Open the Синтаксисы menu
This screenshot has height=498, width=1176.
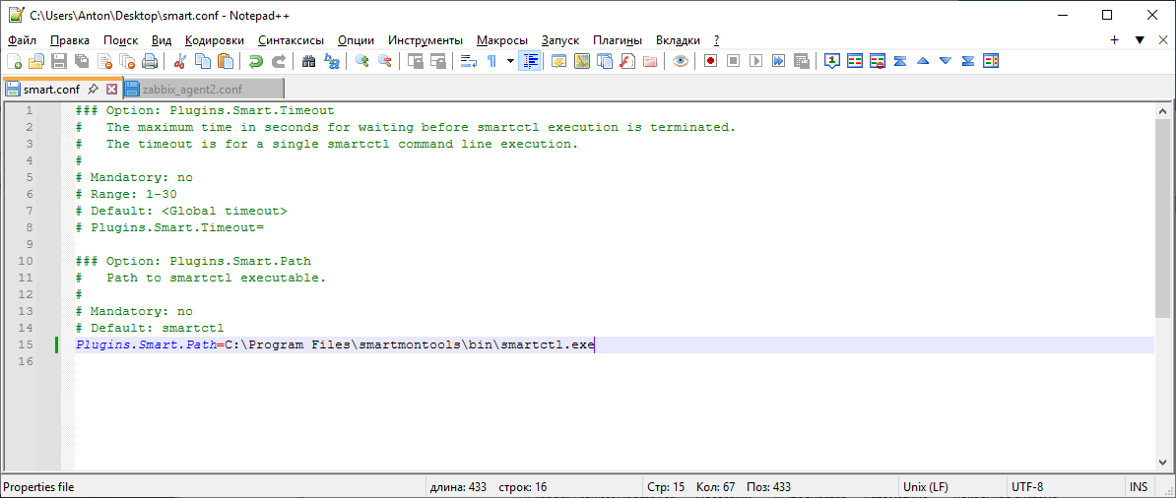pos(291,40)
